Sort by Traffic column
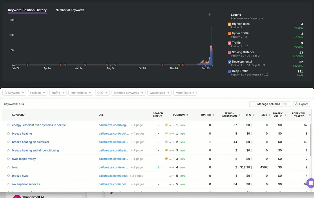 (213, 115)
